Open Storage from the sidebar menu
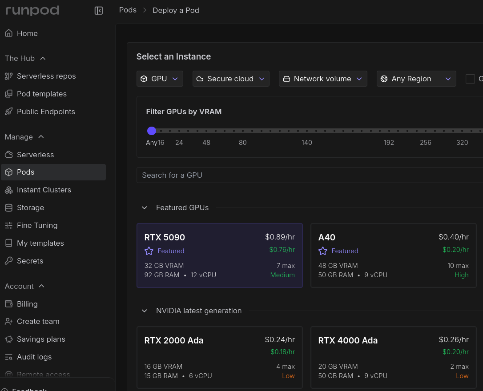Viewport: 483px width, 391px height. point(30,207)
